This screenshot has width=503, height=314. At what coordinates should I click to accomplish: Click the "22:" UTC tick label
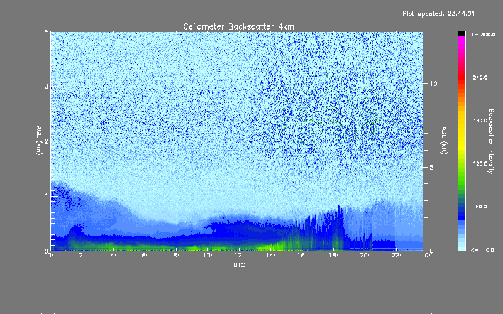point(396,256)
